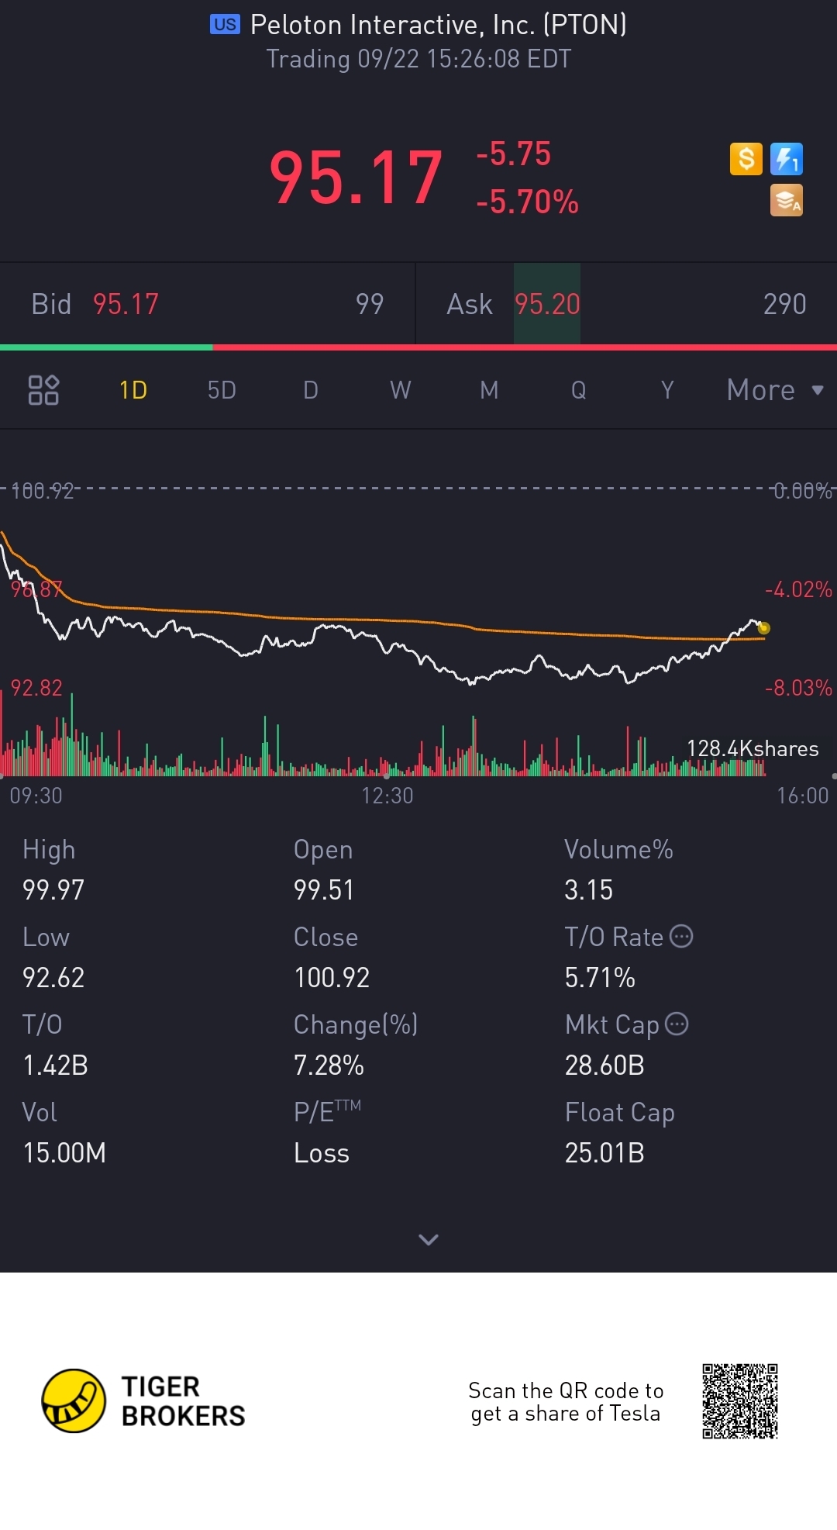This screenshot has width=837, height=1530.
Task: Tap the Change(%) value 7.28%
Action: [329, 1065]
